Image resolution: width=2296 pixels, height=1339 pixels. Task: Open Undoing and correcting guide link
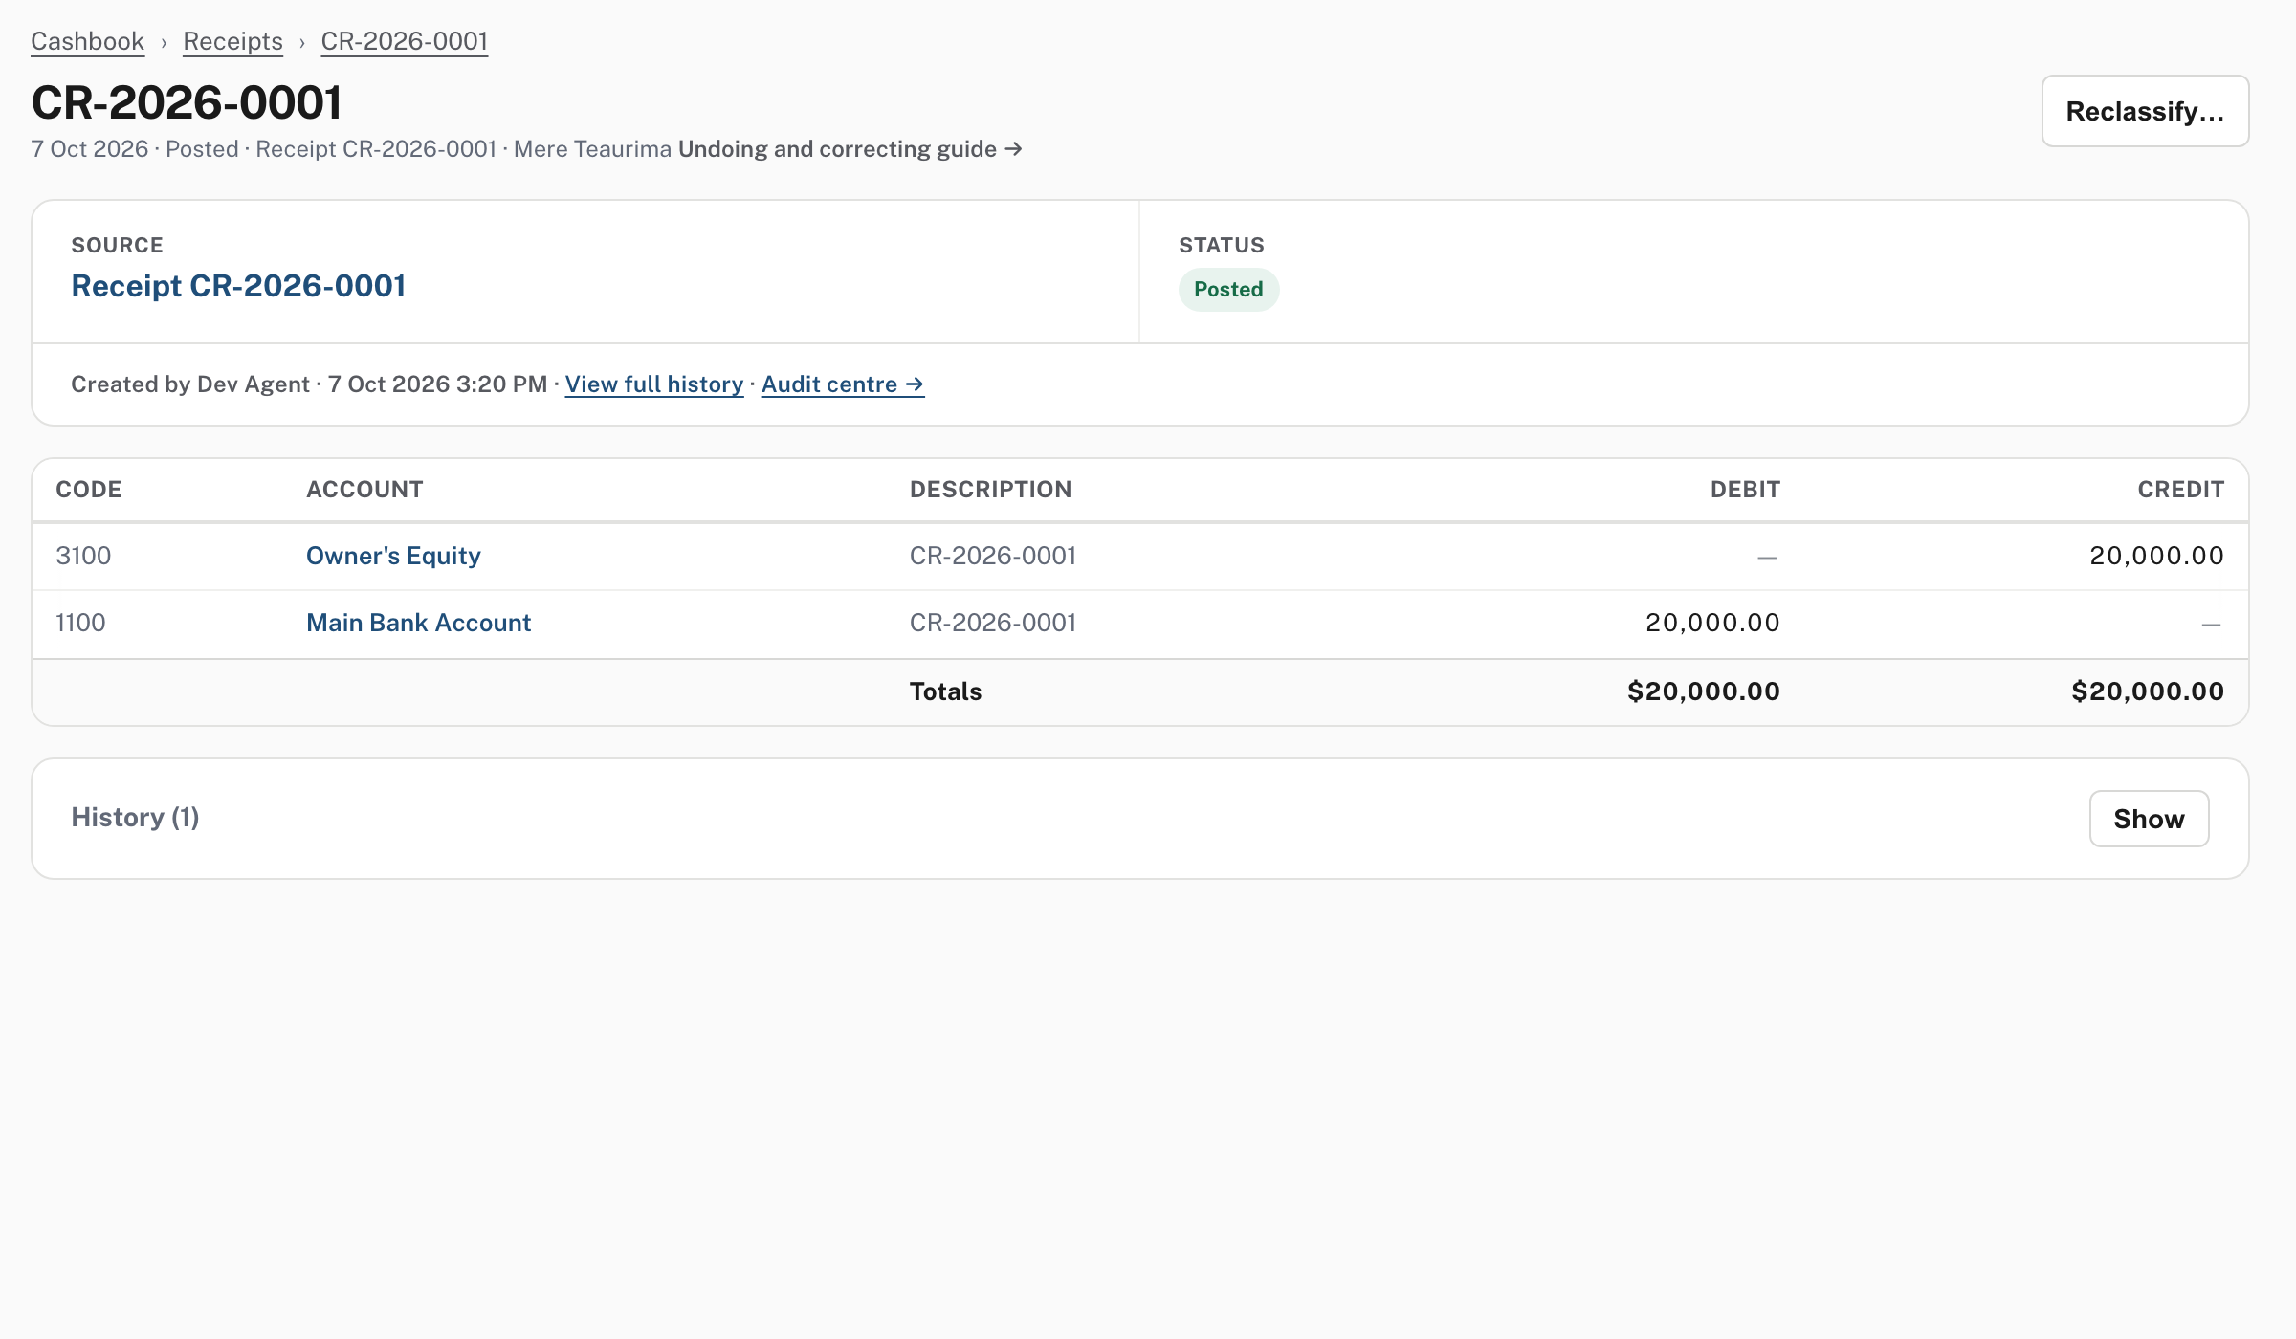click(850, 149)
